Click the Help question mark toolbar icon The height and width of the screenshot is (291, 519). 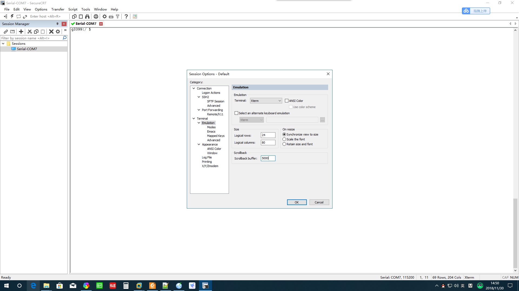click(126, 16)
